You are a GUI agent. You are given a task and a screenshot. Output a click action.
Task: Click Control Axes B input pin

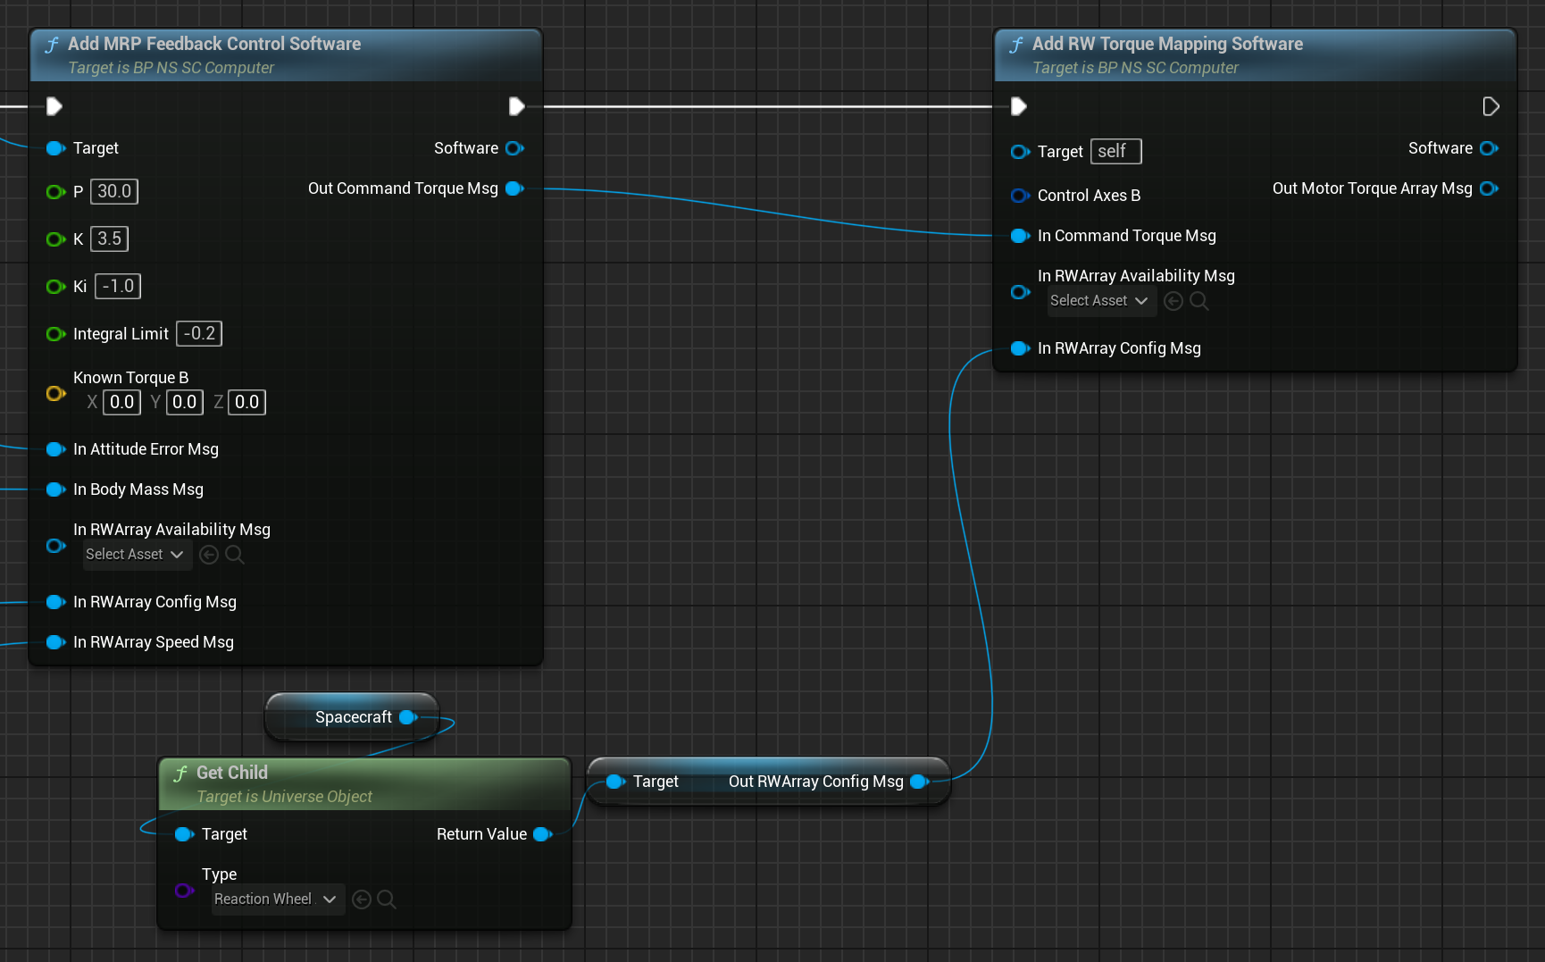(1020, 196)
